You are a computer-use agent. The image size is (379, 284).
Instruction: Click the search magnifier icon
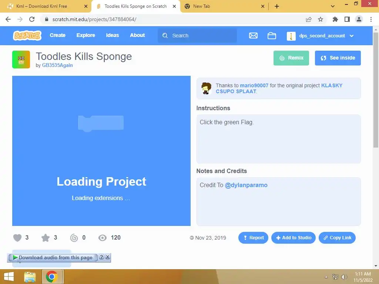165,35
